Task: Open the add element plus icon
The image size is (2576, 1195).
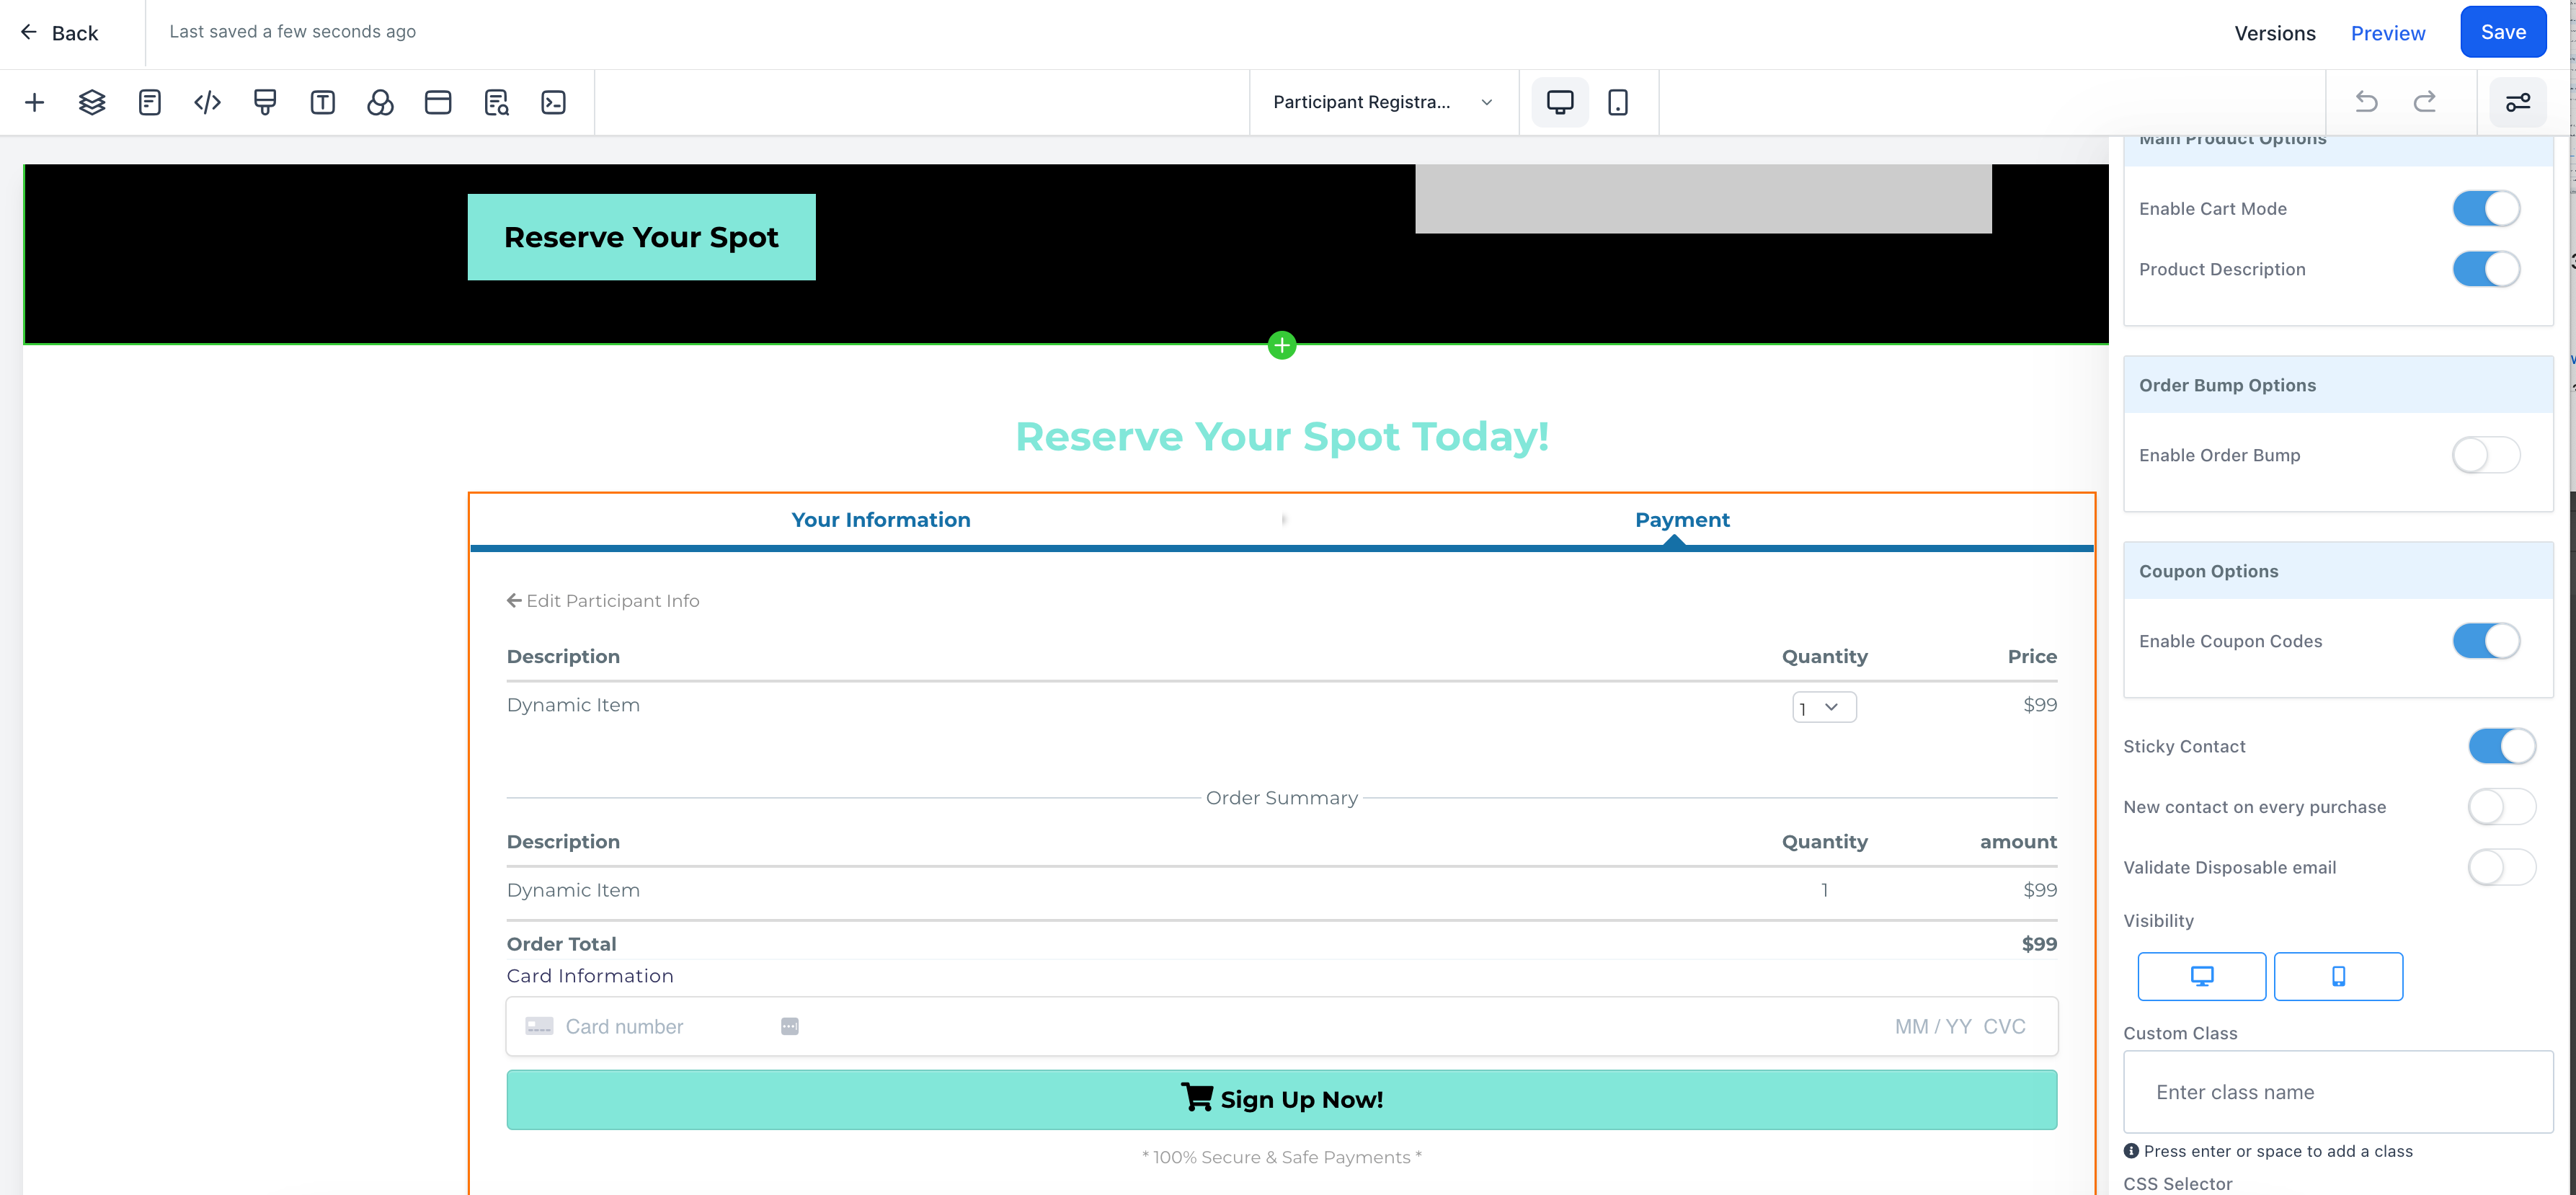Action: pos(34,102)
